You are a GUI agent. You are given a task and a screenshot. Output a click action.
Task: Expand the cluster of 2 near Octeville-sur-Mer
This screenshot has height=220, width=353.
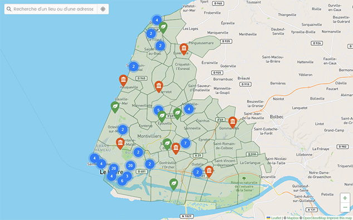(122, 130)
